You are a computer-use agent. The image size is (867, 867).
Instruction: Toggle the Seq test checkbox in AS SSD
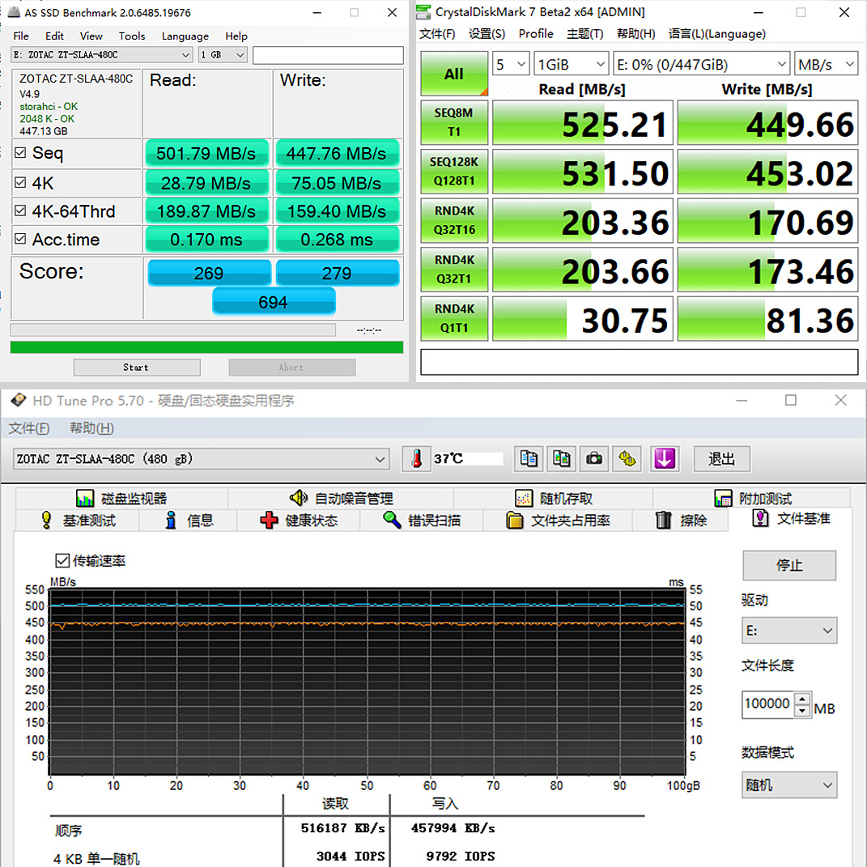pyautogui.click(x=20, y=153)
